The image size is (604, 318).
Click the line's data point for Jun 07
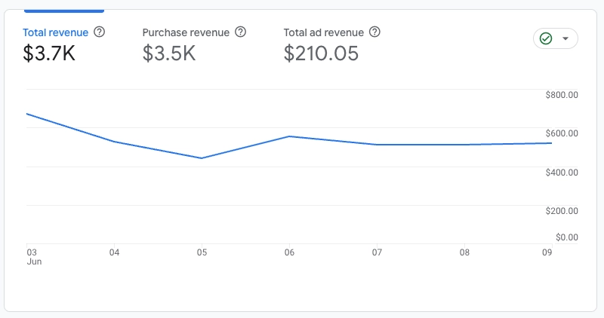376,145
